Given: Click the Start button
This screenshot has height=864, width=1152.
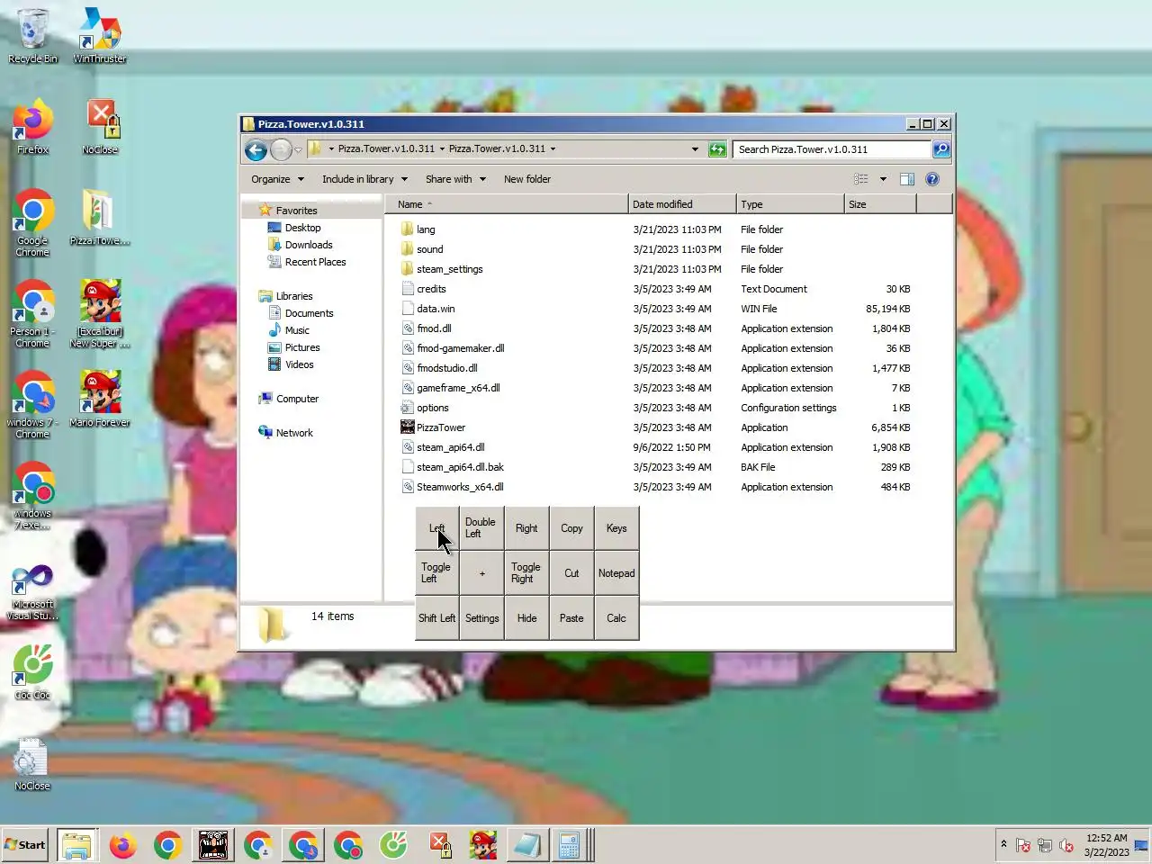Looking at the screenshot, I should coord(25,846).
